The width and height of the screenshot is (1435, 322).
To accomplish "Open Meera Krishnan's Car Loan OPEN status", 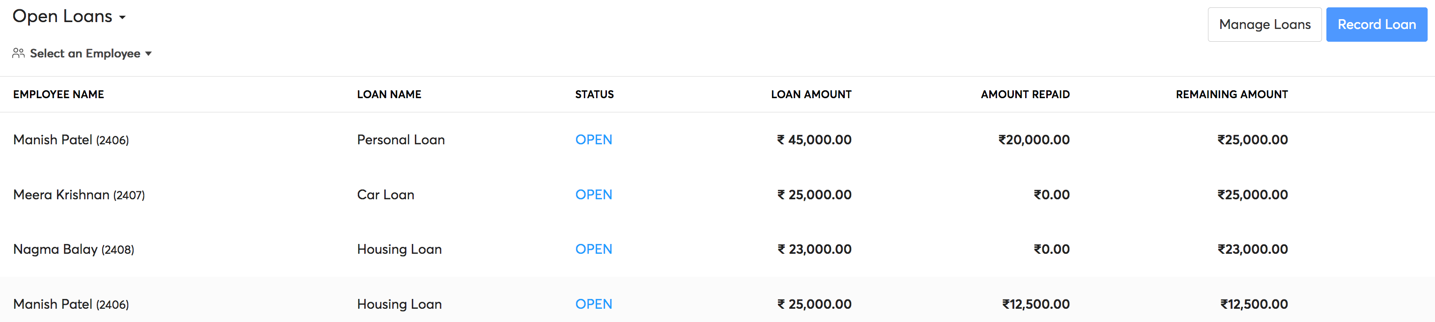I will point(593,194).
